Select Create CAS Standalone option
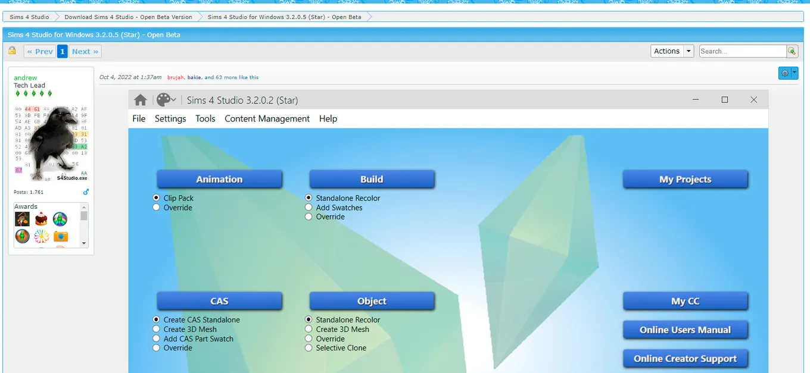Screen dimensions: 810x373 pyautogui.click(x=157, y=319)
